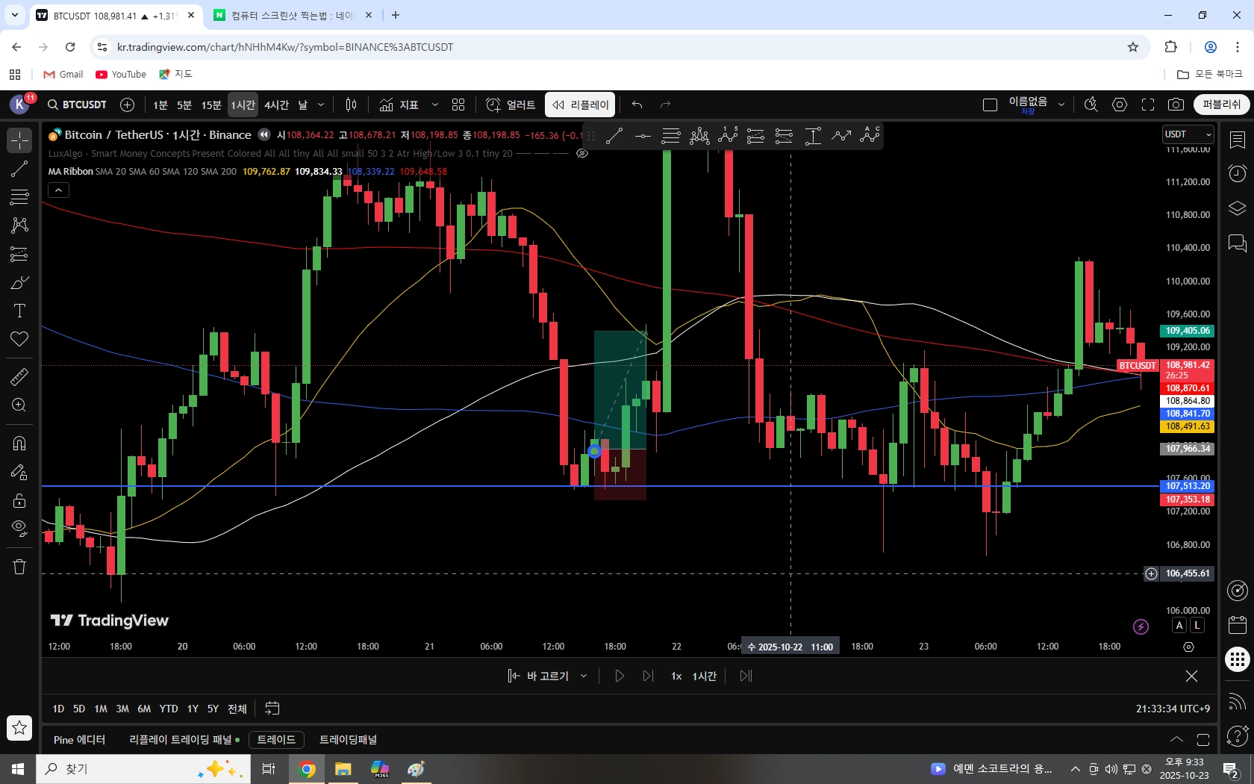This screenshot has height=784, width=1254.
Task: Open the layout grid selector
Action: 458,105
